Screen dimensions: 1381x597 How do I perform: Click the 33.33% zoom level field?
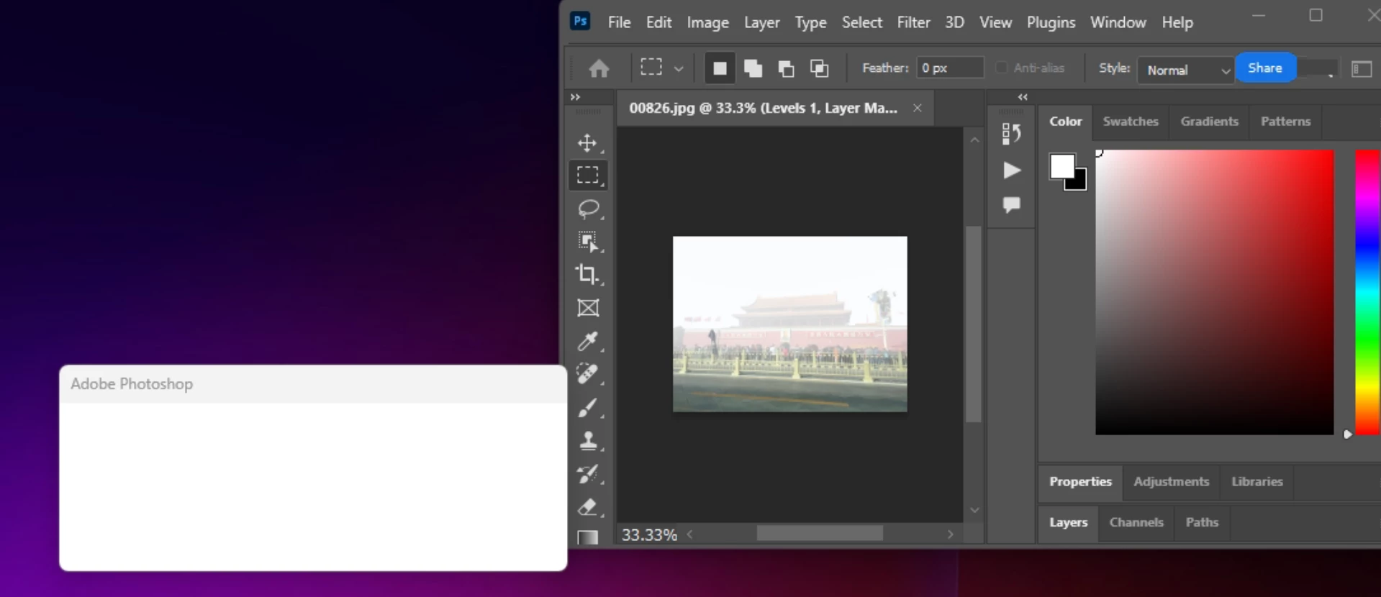pos(649,534)
